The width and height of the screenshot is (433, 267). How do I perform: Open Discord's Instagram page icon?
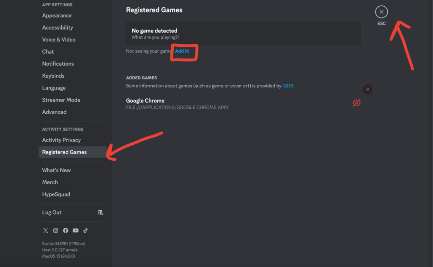[x=55, y=230]
